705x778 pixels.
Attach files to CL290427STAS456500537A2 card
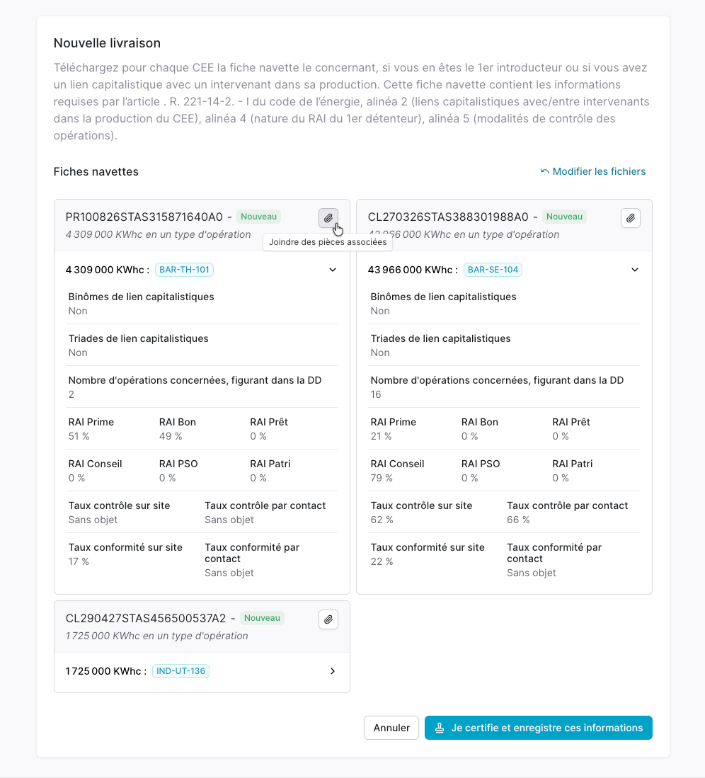(x=328, y=619)
